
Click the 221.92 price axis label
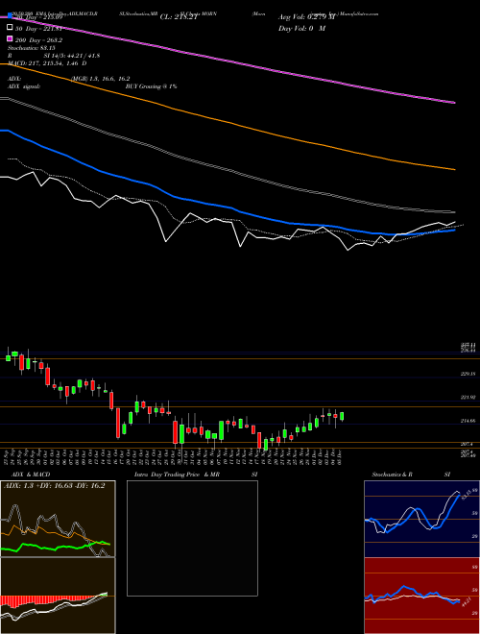point(468,398)
